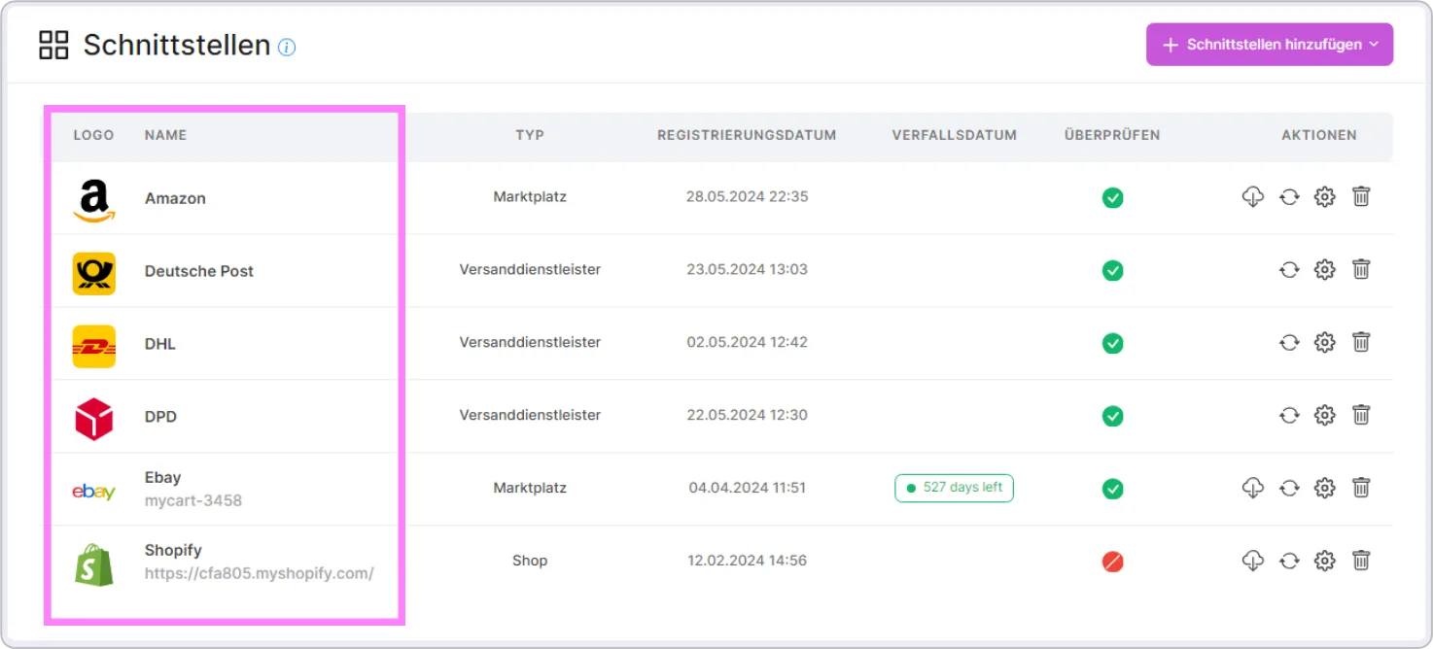Click the date 22.05.2024 12:30
This screenshot has width=1433, height=649.
tap(748, 415)
